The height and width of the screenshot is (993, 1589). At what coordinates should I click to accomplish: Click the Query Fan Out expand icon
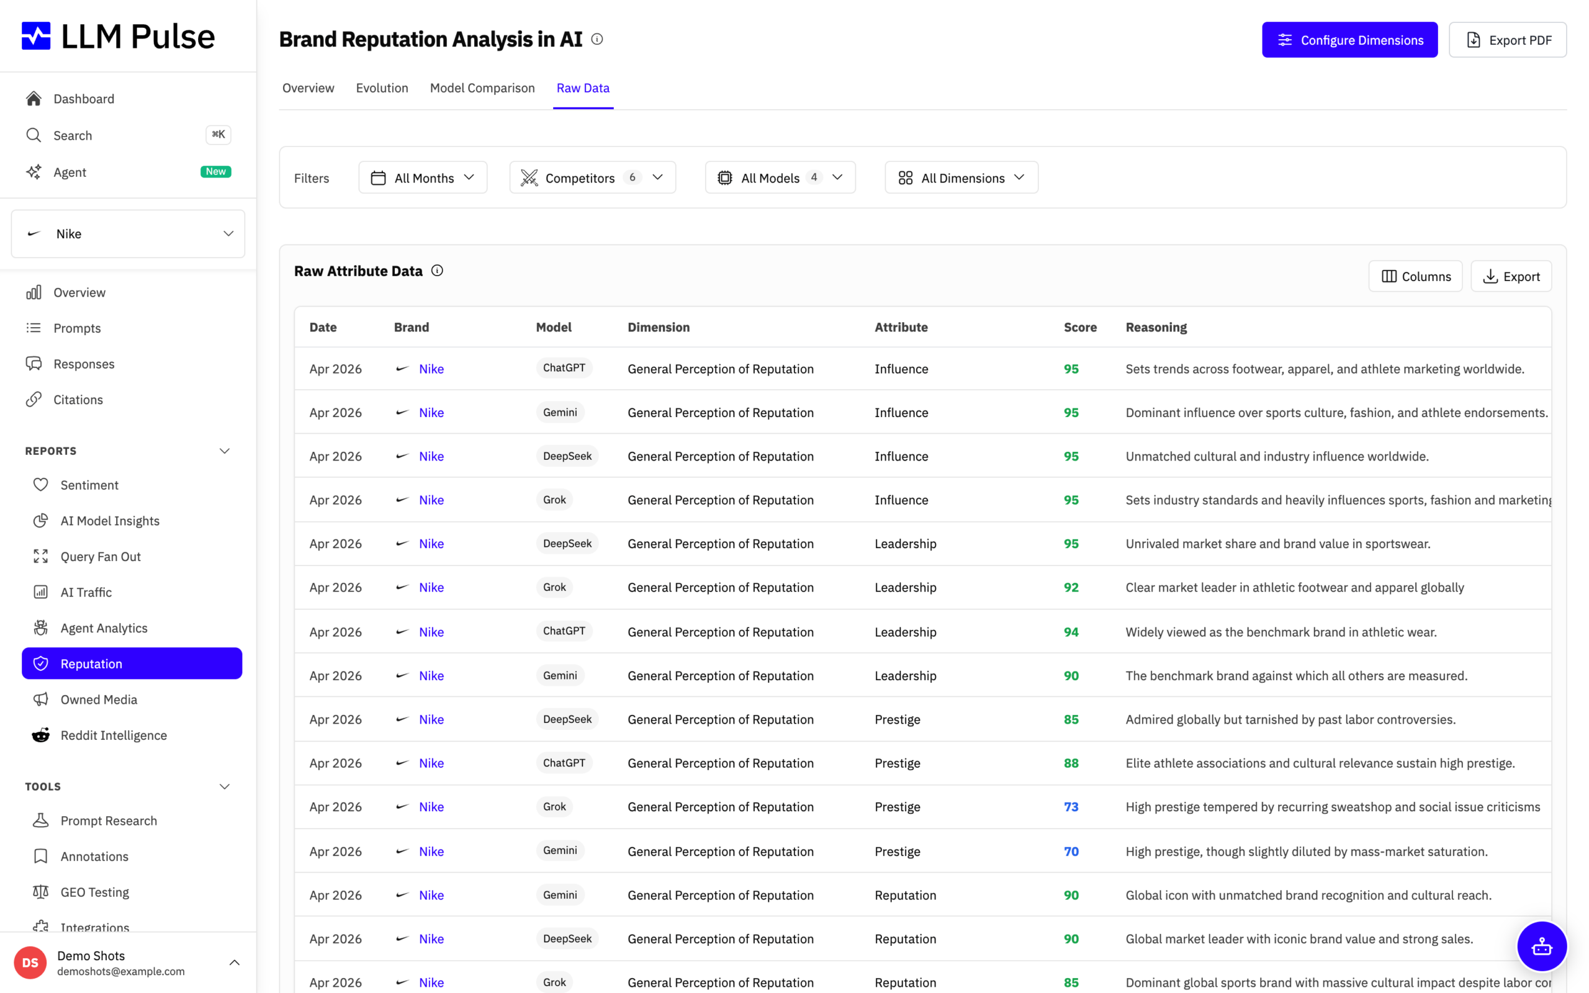(x=41, y=556)
